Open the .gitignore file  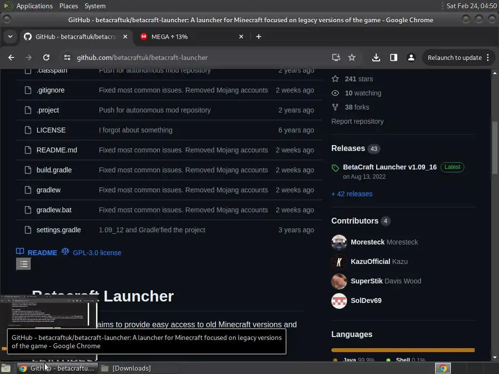50,90
